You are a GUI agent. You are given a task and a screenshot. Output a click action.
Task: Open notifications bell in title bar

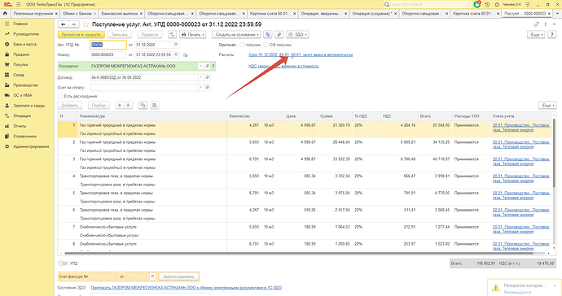477,4
